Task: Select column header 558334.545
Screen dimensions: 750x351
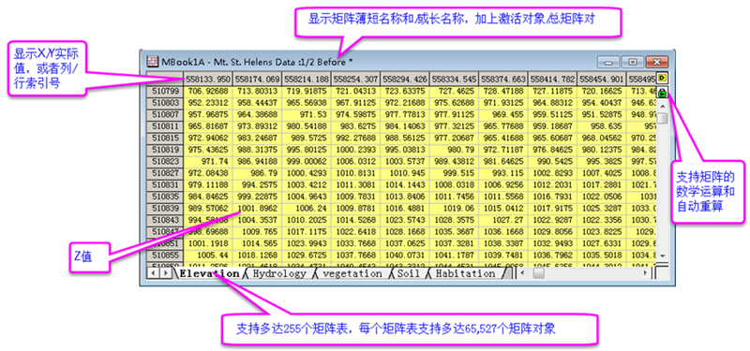Action: tap(455, 79)
